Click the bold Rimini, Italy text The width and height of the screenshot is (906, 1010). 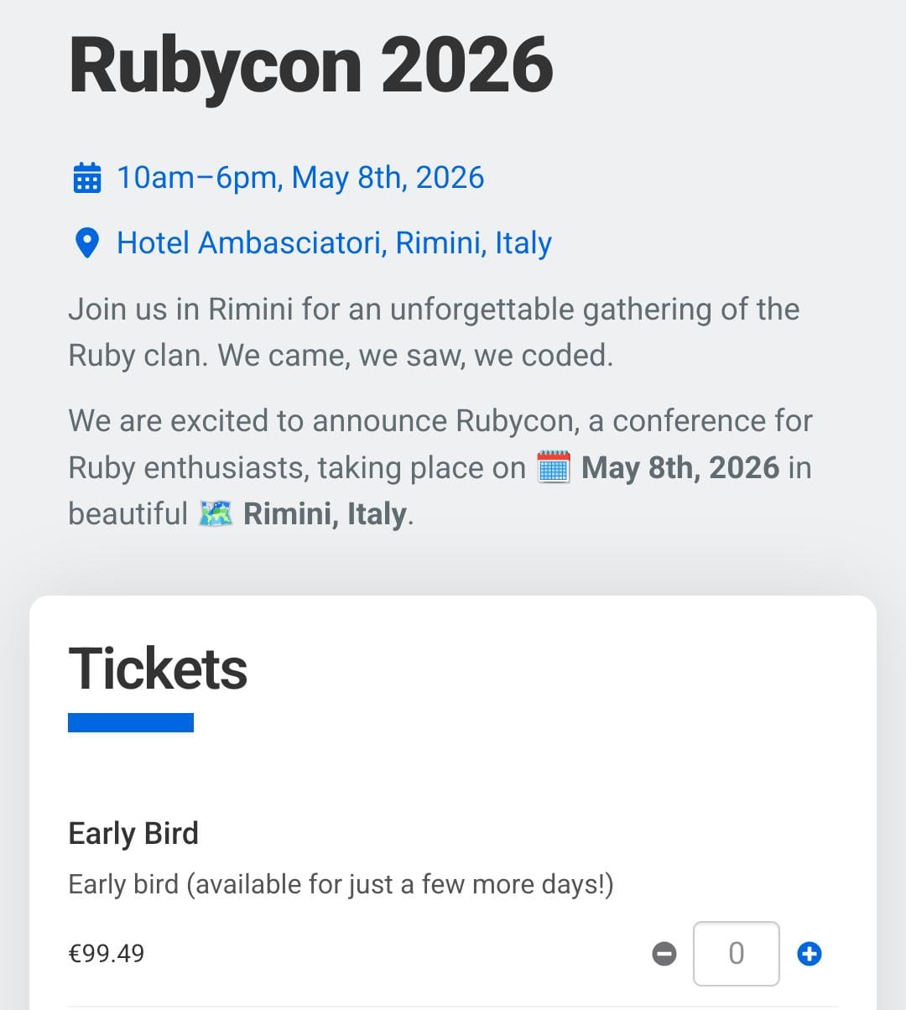pos(325,513)
